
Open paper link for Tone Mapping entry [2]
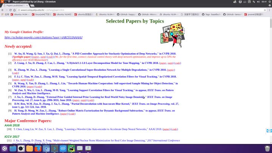click(x=163, y=63)
